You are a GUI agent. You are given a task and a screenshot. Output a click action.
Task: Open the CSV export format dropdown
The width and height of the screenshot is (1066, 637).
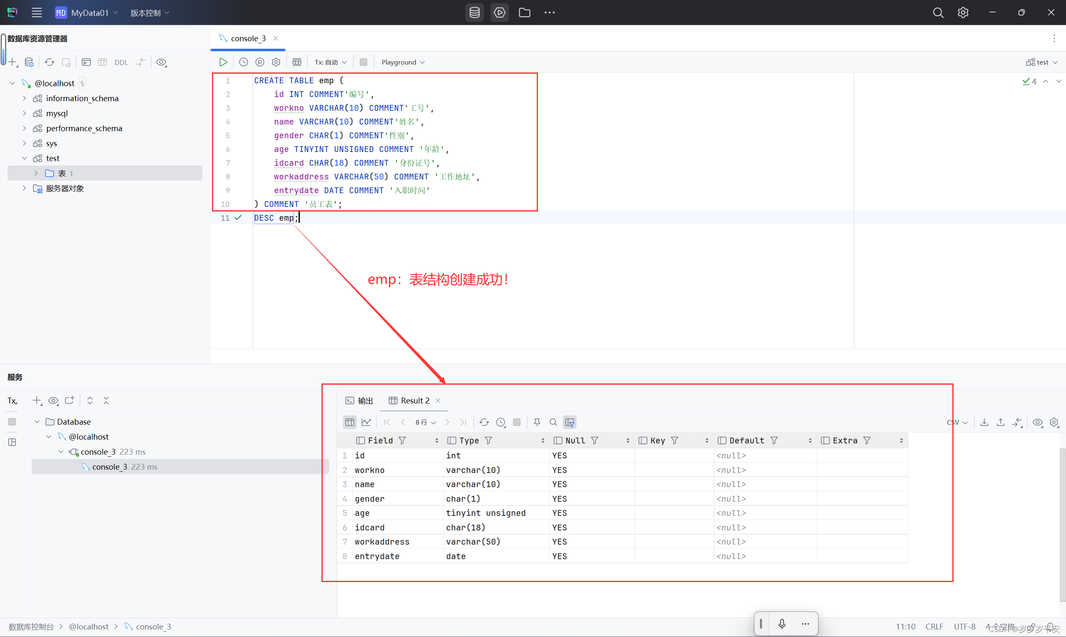pyautogui.click(x=957, y=423)
